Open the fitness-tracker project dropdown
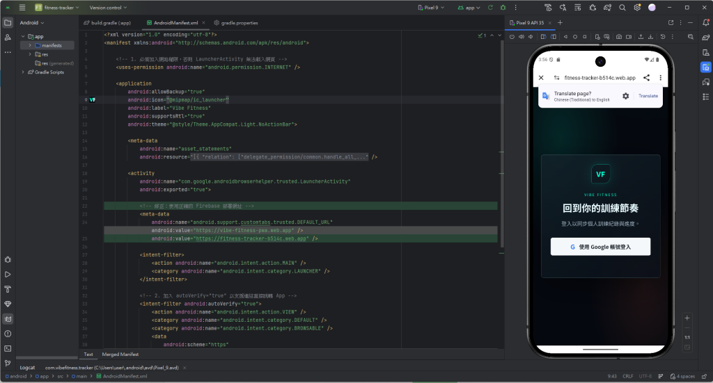The image size is (713, 383). (57, 8)
